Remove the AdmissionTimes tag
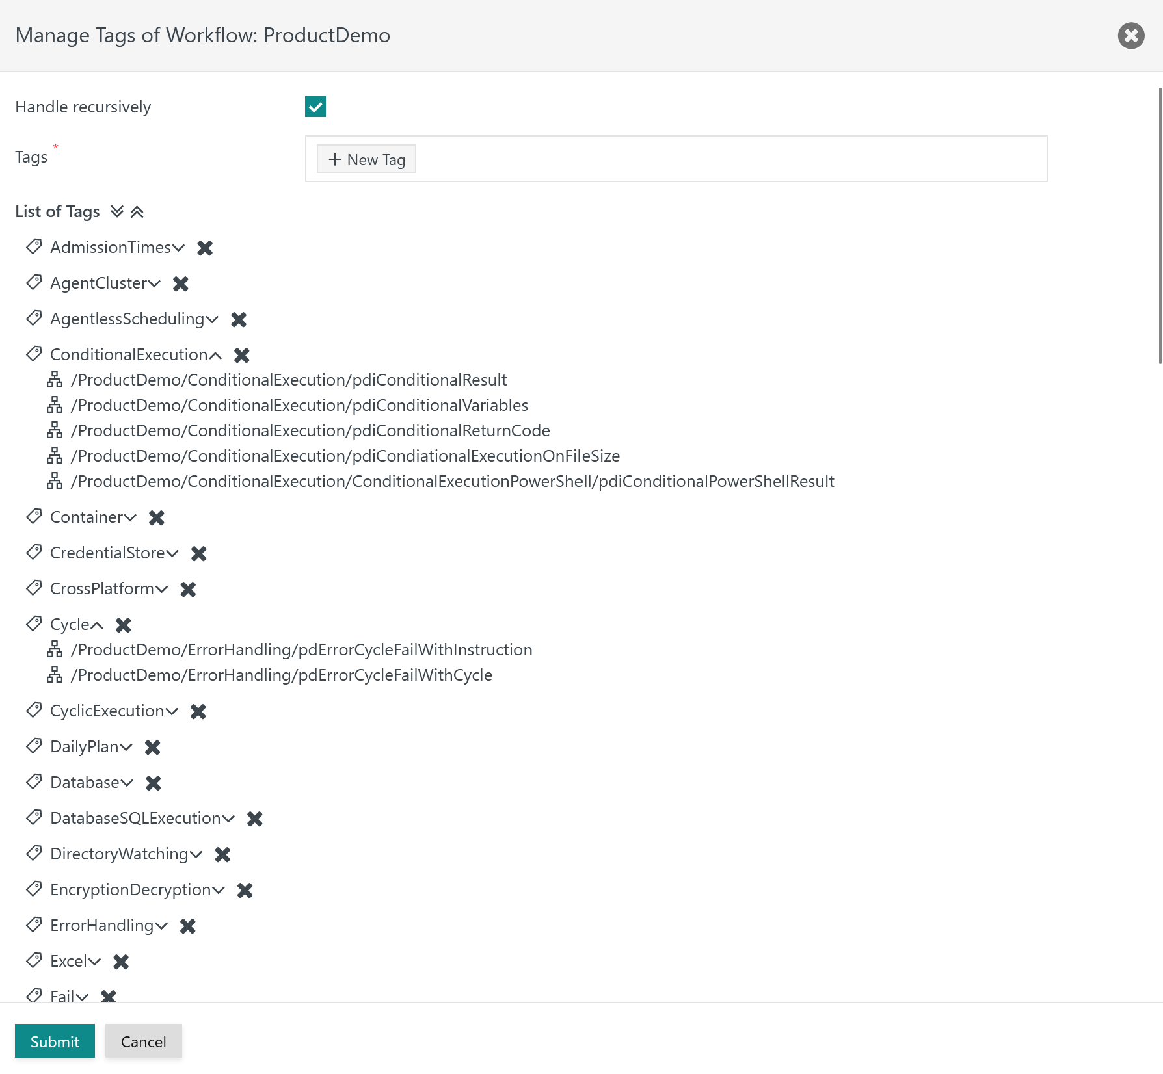1163x1074 pixels. (205, 248)
